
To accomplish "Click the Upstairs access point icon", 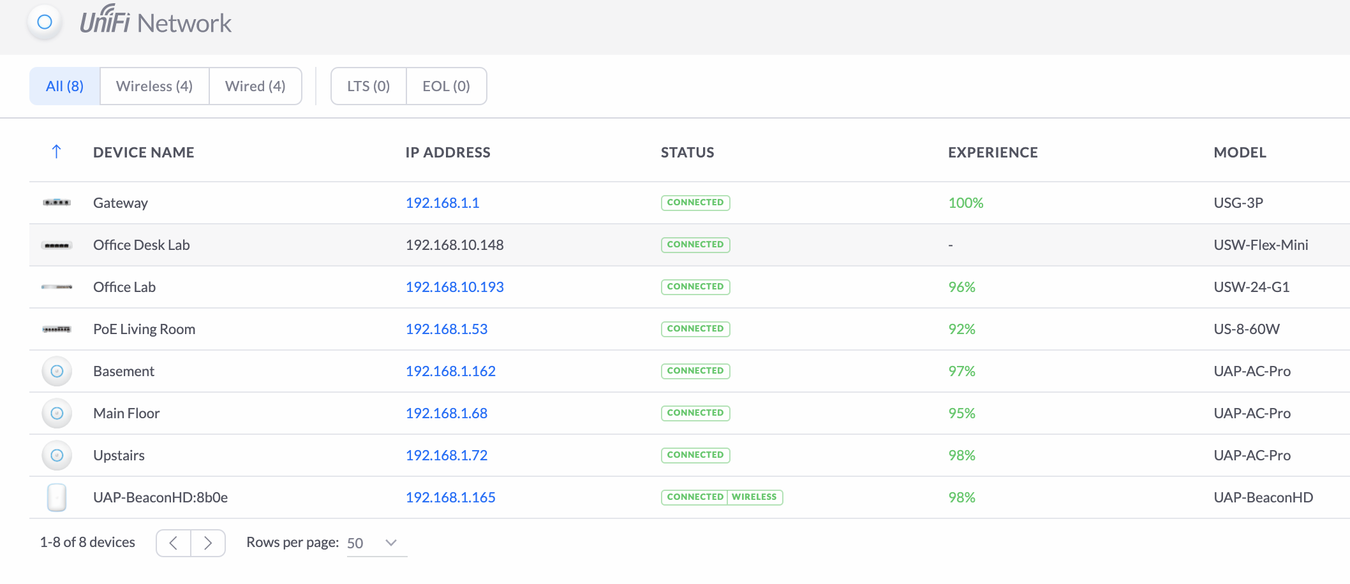I will pos(57,455).
